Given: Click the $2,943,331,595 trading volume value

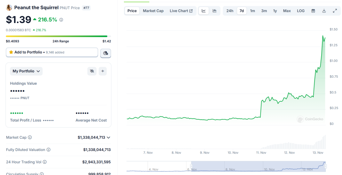Looking at the screenshot, I should 97,162.
